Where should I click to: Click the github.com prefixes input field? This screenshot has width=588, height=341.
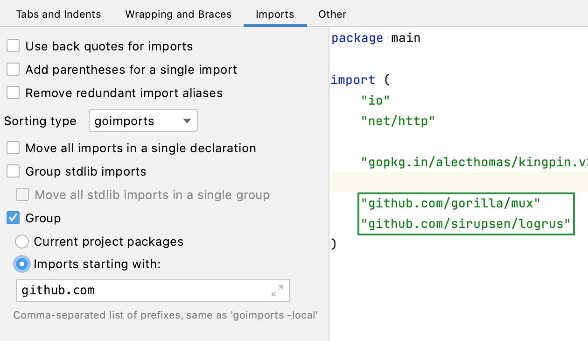pyautogui.click(x=117, y=291)
